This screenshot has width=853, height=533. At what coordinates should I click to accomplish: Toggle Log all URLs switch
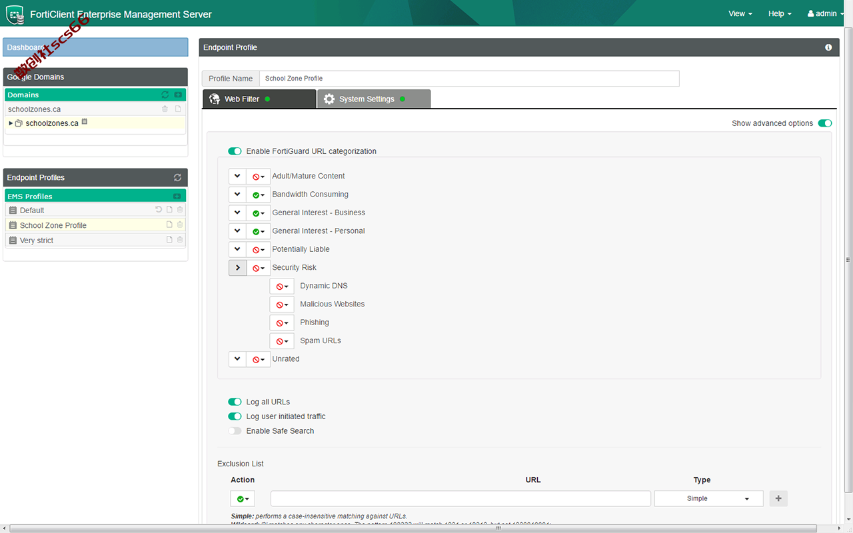coord(235,402)
